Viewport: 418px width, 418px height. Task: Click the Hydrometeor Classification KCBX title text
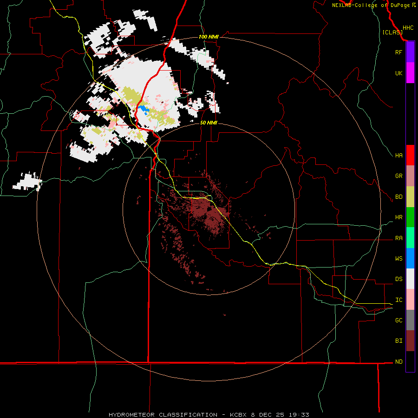tap(209, 415)
